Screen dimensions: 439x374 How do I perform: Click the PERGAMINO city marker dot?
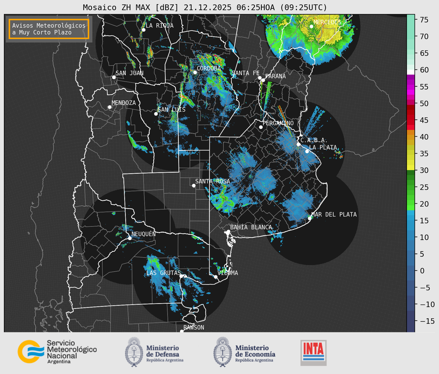pyautogui.click(x=261, y=127)
